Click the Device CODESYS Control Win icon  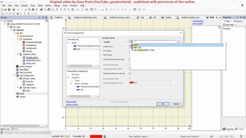pyautogui.click(x=8, y=24)
